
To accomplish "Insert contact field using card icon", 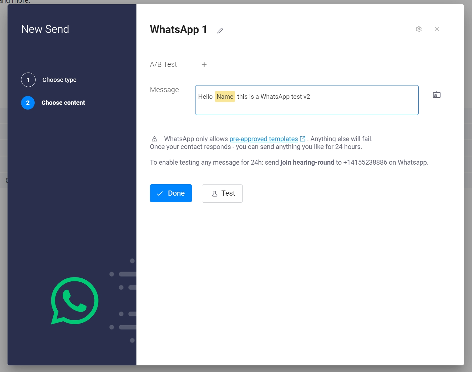I will tap(437, 95).
